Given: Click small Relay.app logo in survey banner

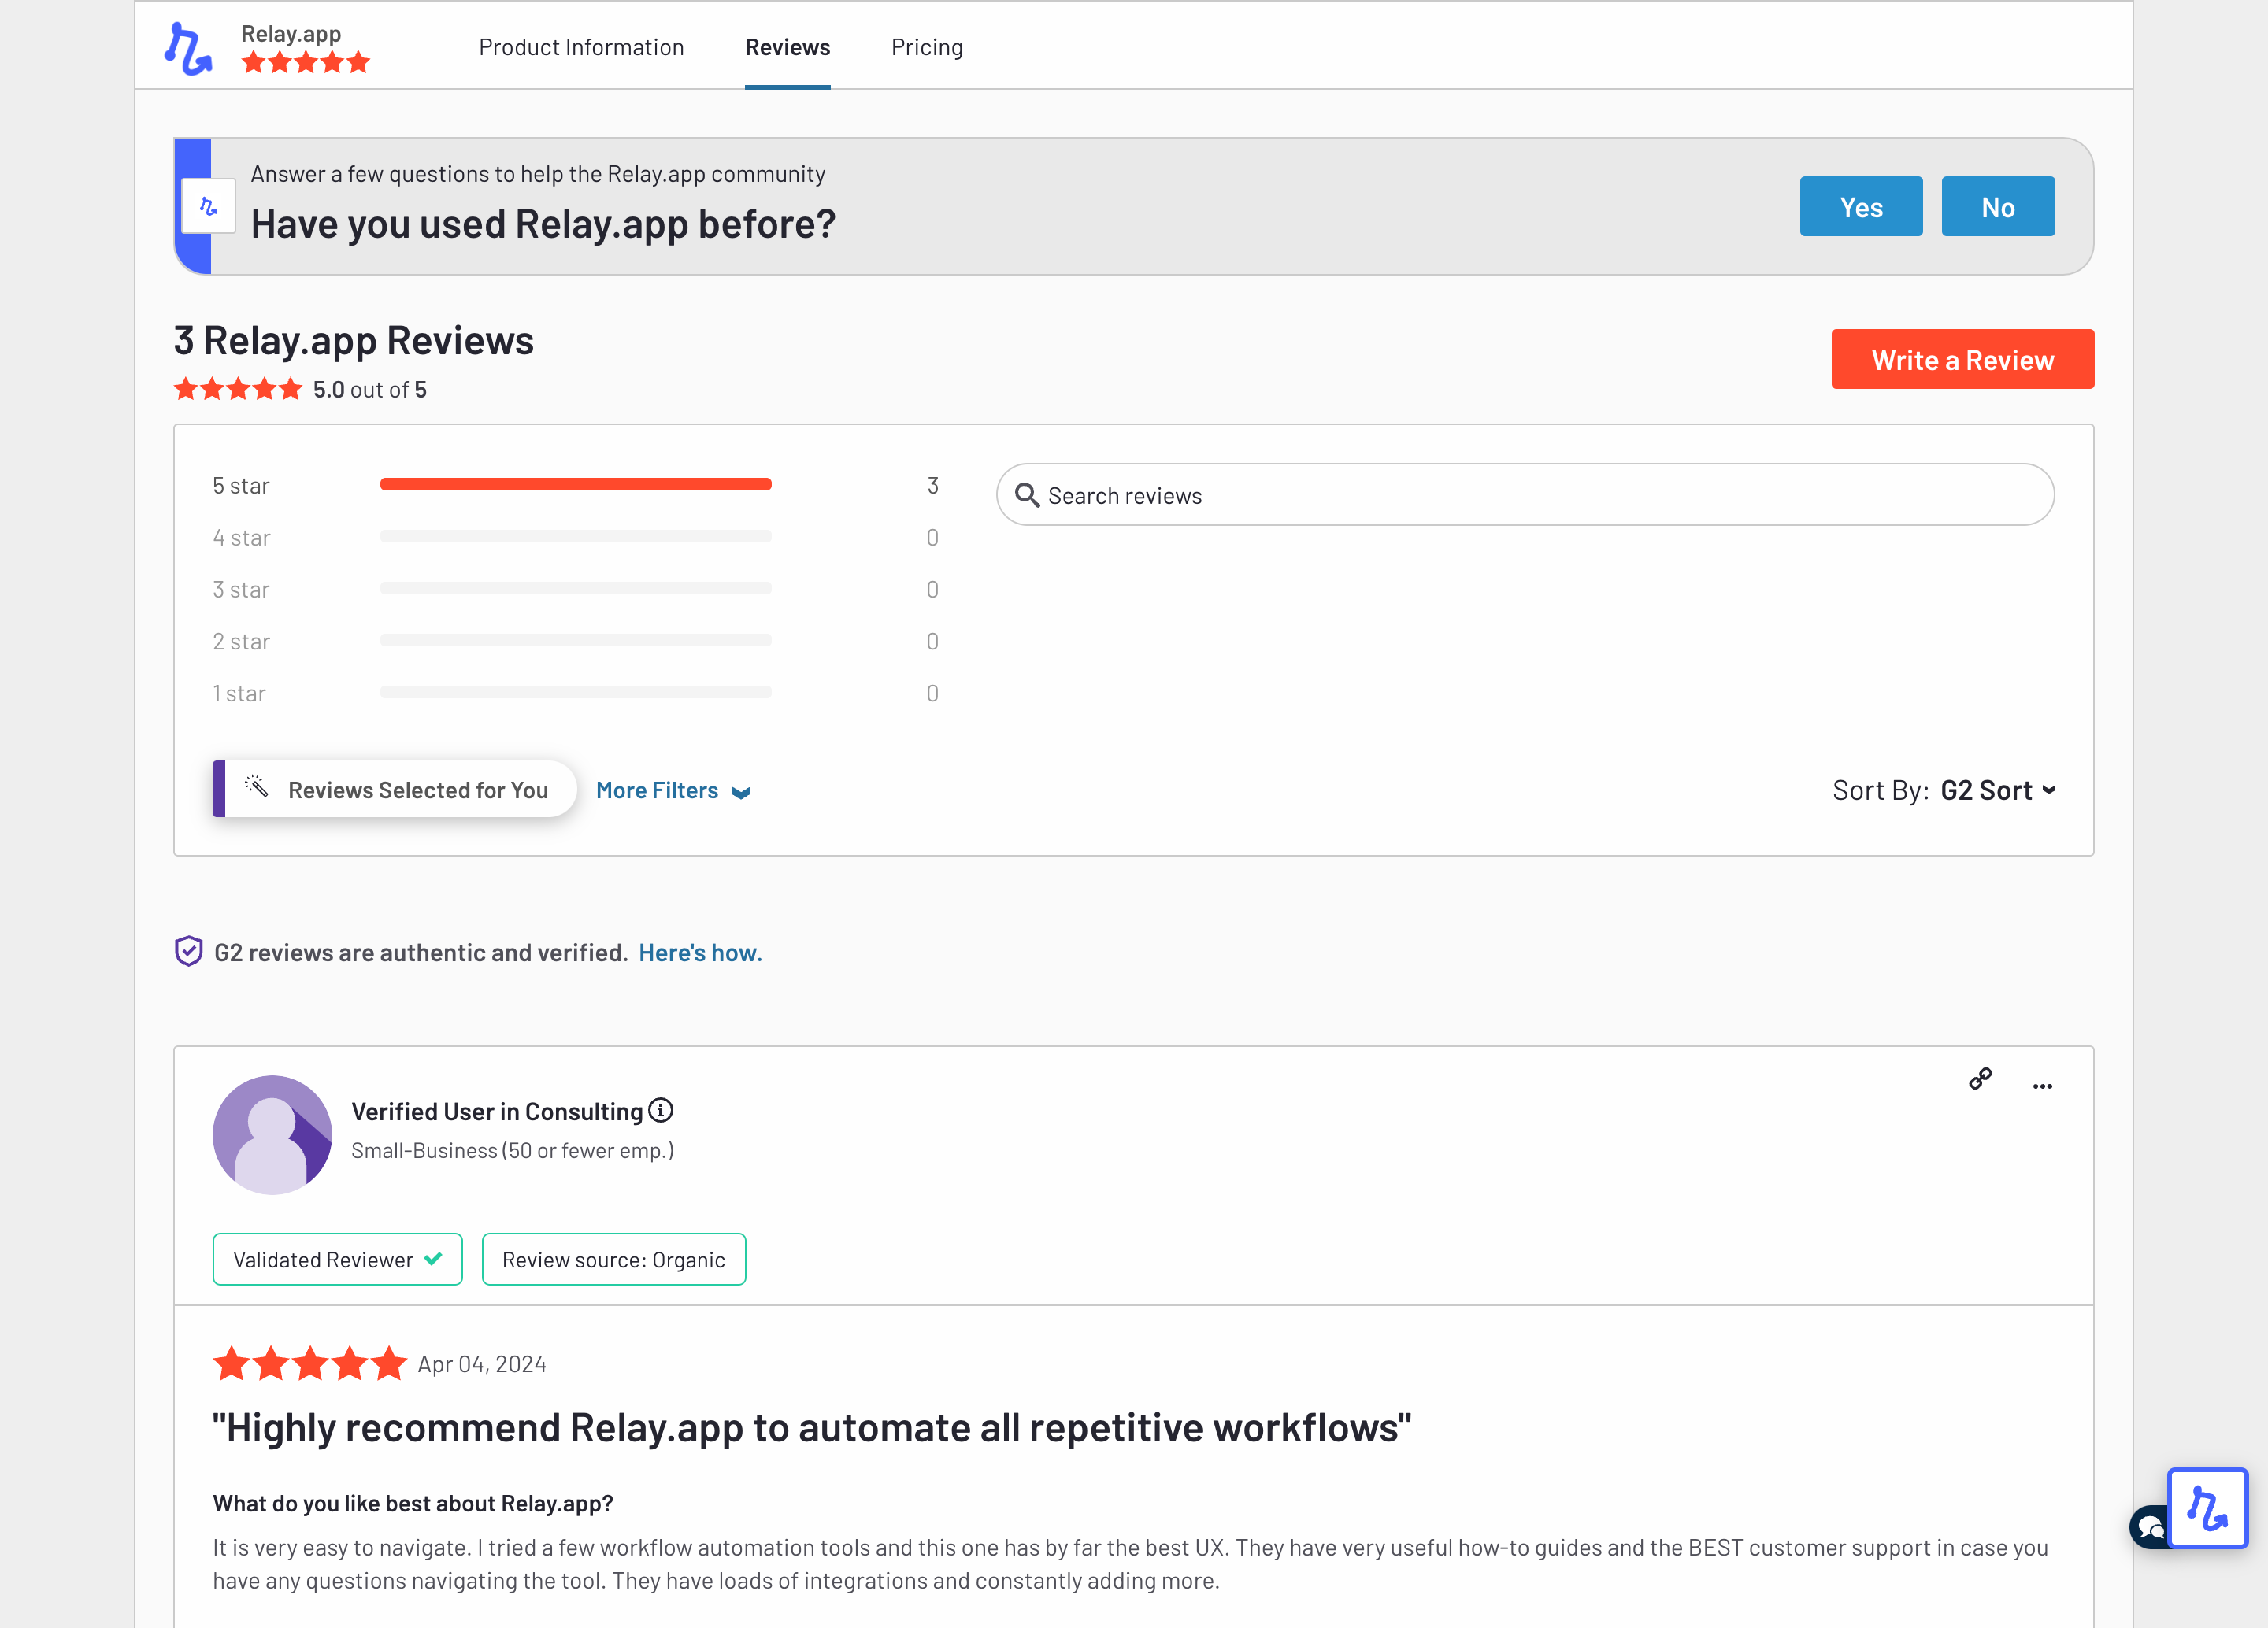Looking at the screenshot, I should point(208,206).
